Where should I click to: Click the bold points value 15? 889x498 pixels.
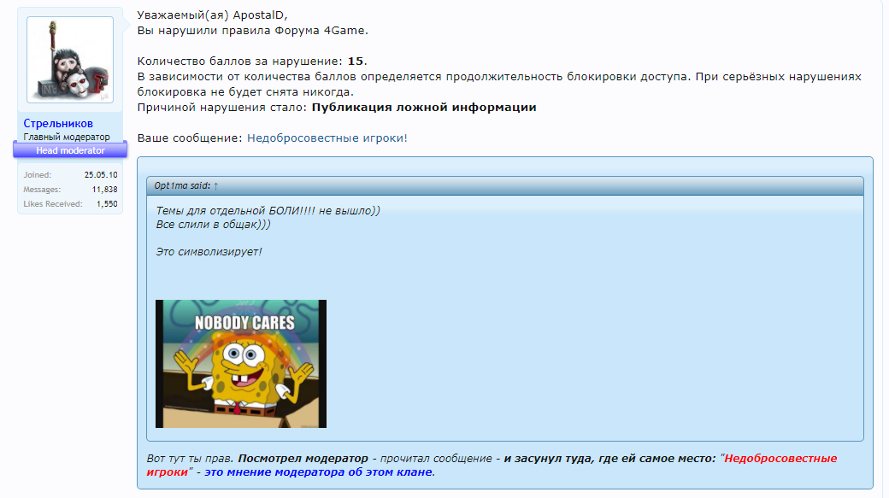pos(356,62)
